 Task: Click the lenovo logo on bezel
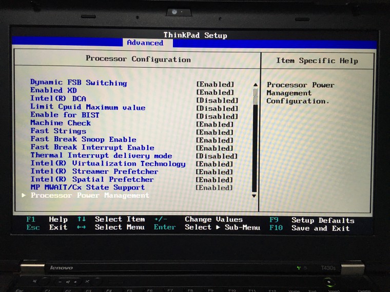pyautogui.click(x=62, y=267)
